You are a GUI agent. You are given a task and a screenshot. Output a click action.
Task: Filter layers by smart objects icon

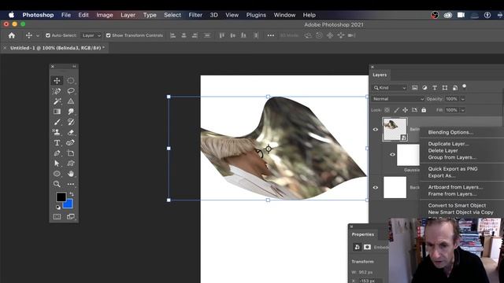click(455, 87)
